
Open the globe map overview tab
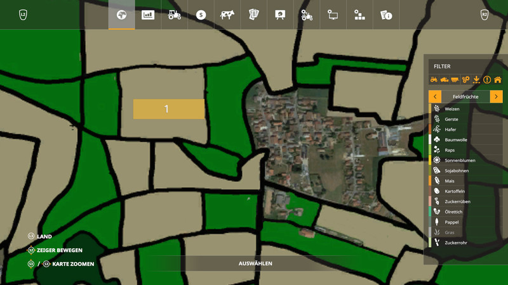click(x=121, y=15)
